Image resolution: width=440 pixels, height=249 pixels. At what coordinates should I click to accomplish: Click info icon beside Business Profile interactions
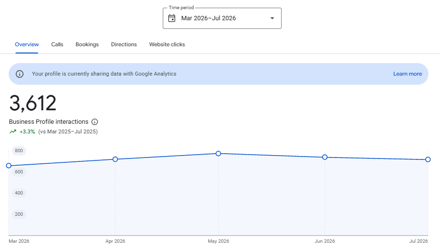pyautogui.click(x=95, y=122)
